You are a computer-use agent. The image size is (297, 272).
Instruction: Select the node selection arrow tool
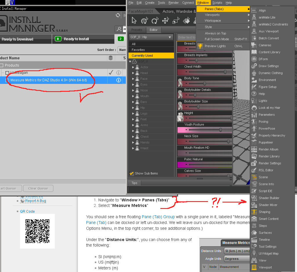pyautogui.click(x=134, y=21)
